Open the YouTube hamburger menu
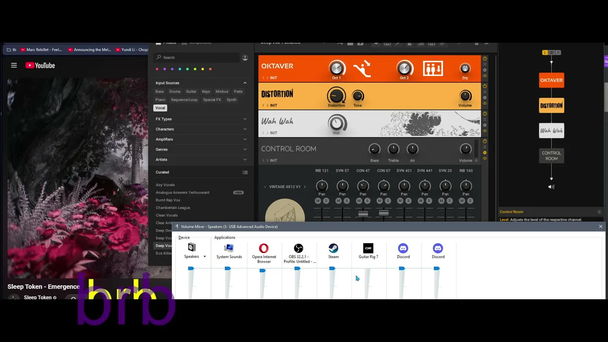This screenshot has height=342, width=608. point(14,66)
